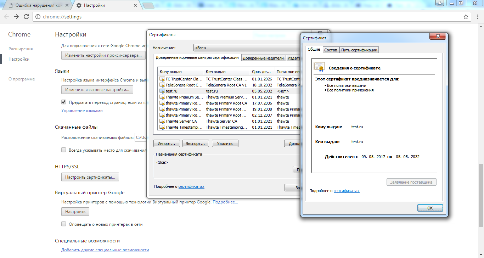Toggle notify about new network printers

64,224
